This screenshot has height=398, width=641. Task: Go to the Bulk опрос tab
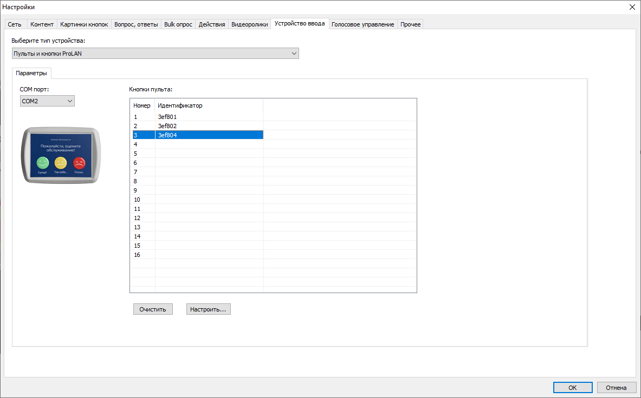click(x=178, y=24)
